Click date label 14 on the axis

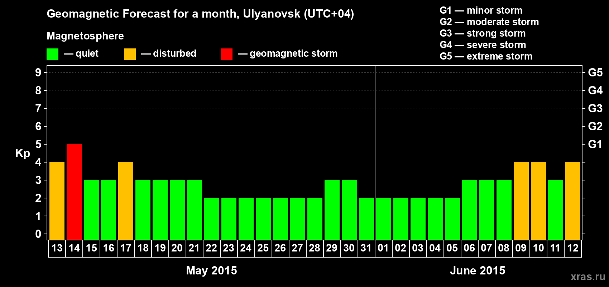pos(74,248)
